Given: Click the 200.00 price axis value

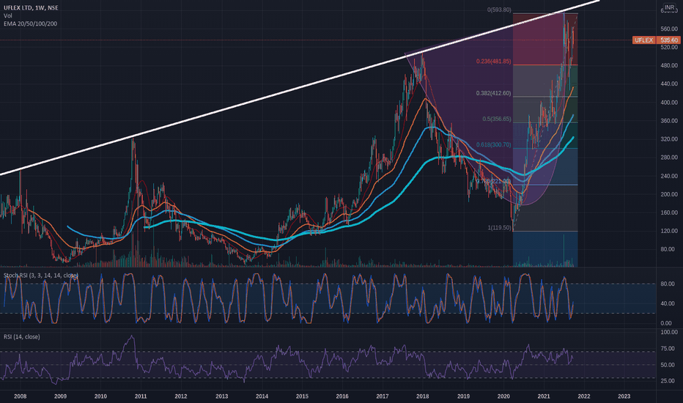Looking at the screenshot, I should pyautogui.click(x=669, y=194).
